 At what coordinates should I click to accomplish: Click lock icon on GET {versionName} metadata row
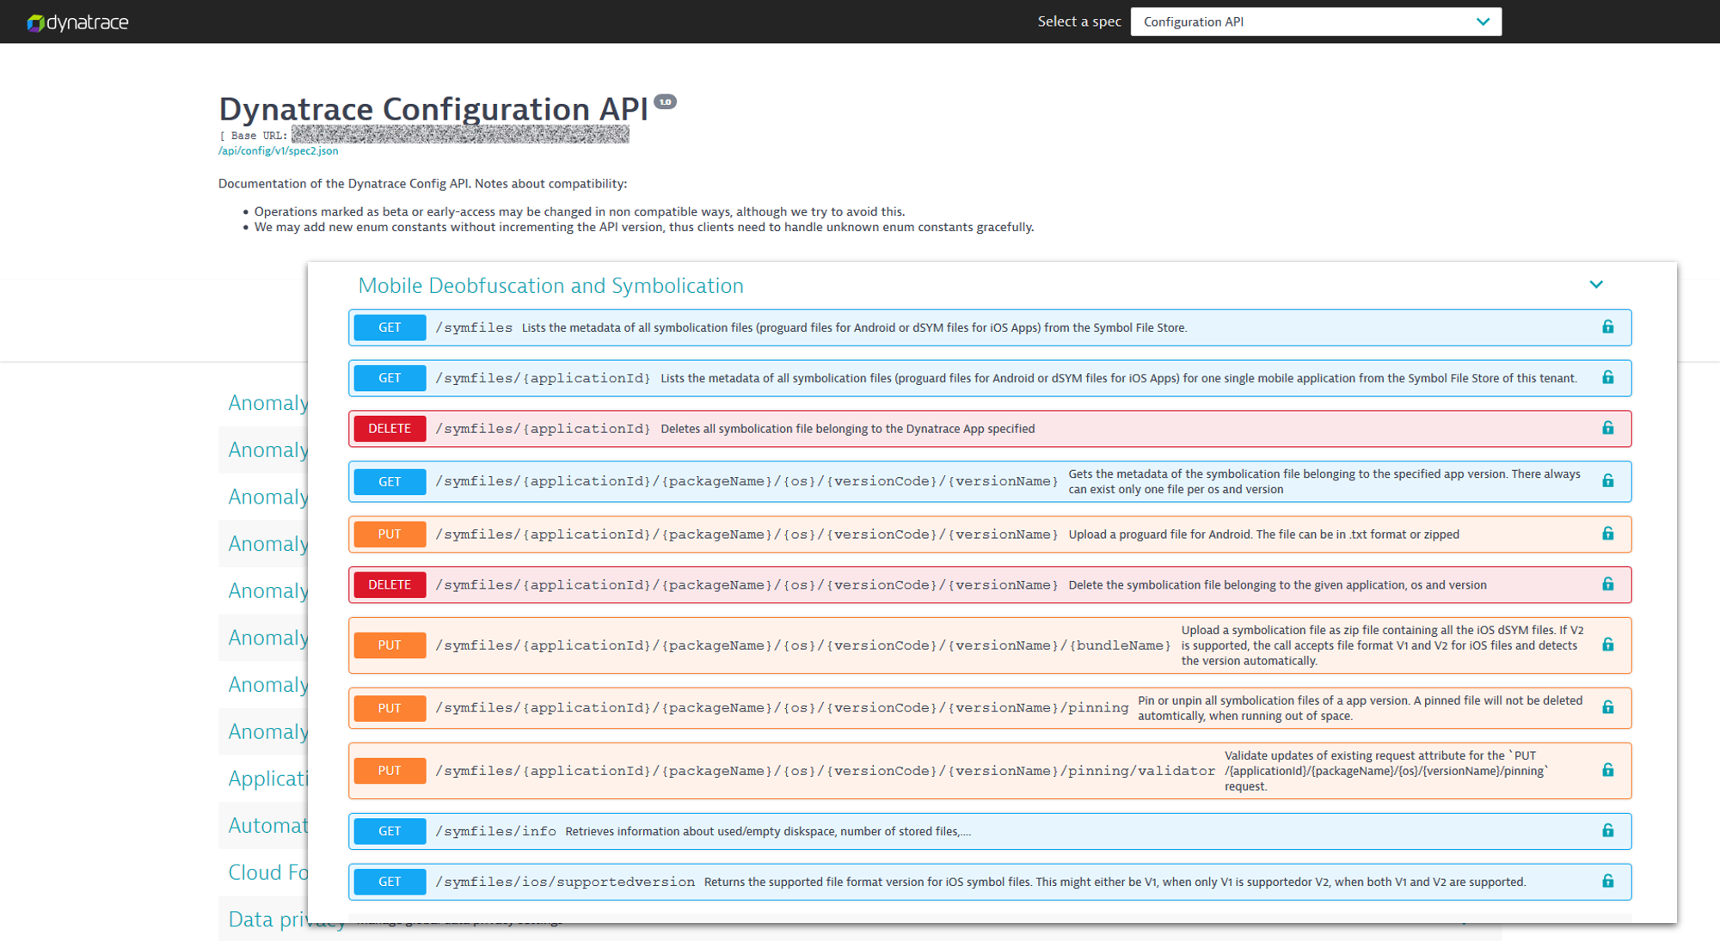click(1607, 480)
